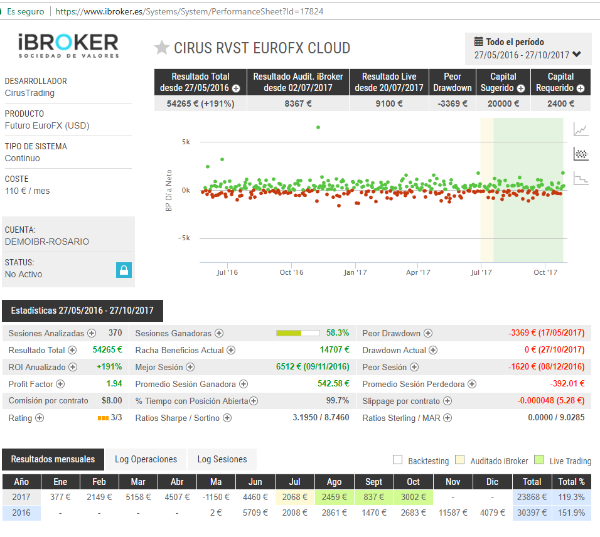This screenshot has height=537, width=600.
Task: Open info plus next to Capital Sugerido
Action: (521, 88)
